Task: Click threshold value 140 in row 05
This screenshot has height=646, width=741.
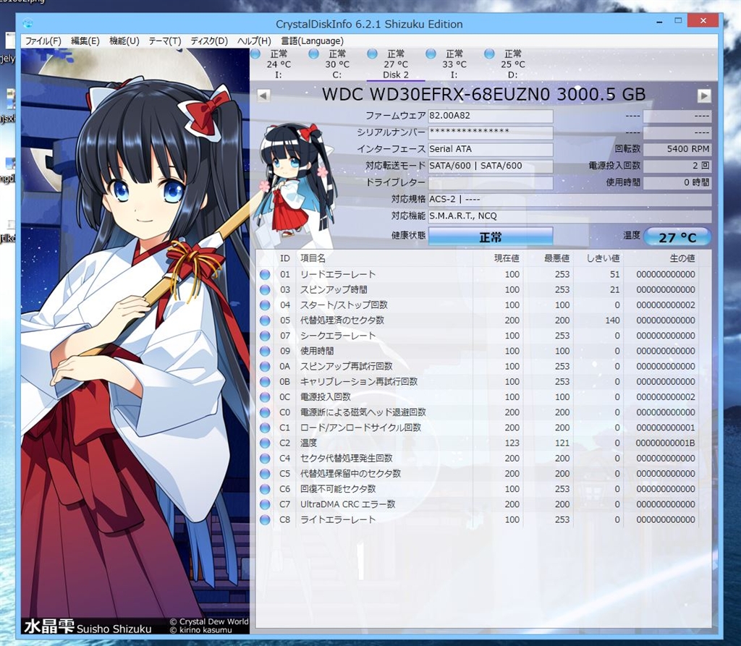Action: coord(612,320)
